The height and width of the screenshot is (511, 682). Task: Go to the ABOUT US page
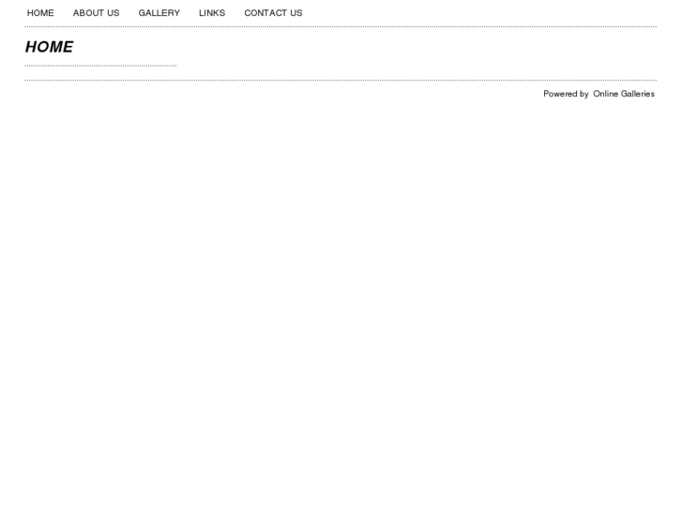coord(96,13)
